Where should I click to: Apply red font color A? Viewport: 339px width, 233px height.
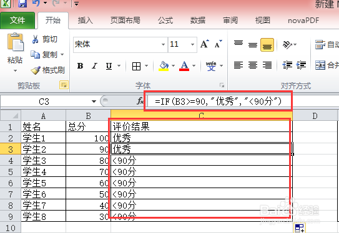tap(184, 66)
